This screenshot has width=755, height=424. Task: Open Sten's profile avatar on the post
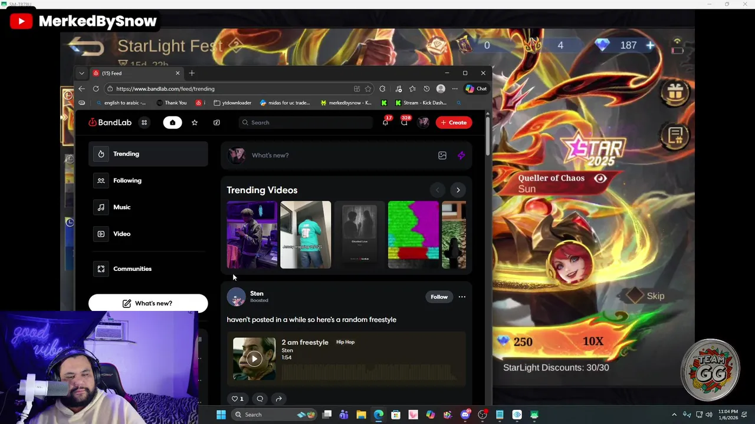click(236, 297)
